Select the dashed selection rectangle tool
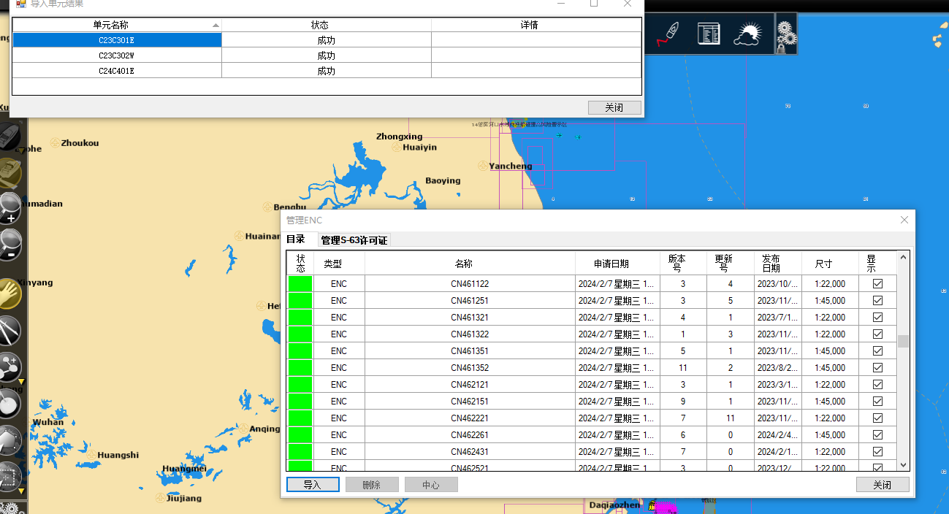949x514 pixels. pos(10,478)
